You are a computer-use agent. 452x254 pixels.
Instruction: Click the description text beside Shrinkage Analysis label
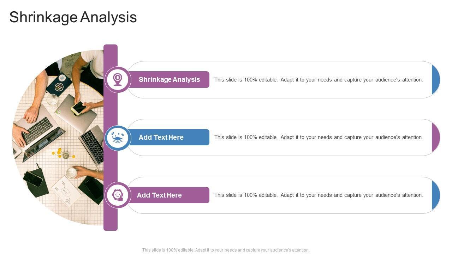pos(318,80)
